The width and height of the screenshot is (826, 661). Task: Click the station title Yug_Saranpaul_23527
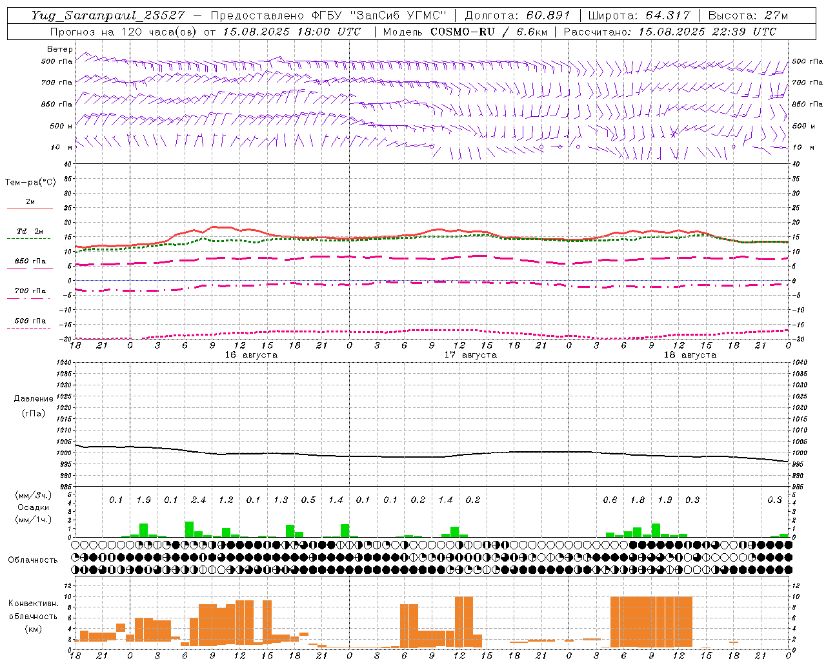coord(108,15)
